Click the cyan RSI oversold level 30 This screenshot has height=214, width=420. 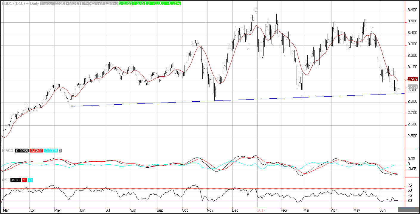[30, 180]
